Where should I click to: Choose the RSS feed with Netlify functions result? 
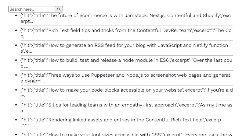[127, 48]
